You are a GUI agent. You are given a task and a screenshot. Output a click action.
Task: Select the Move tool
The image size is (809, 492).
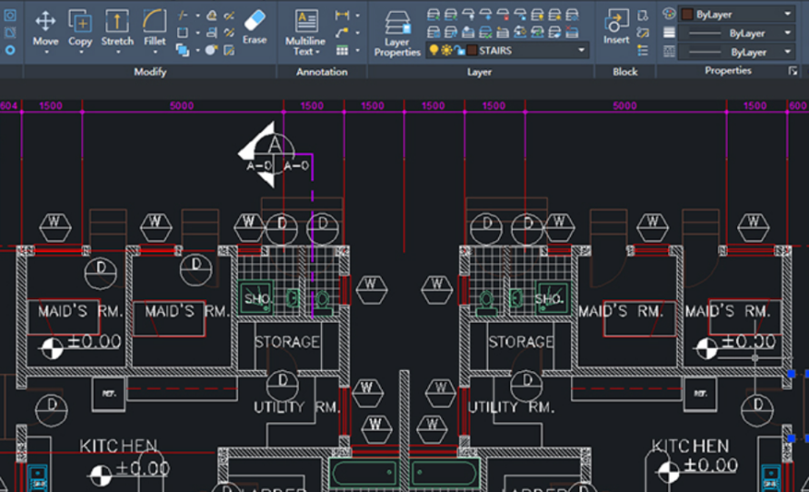coord(45,28)
